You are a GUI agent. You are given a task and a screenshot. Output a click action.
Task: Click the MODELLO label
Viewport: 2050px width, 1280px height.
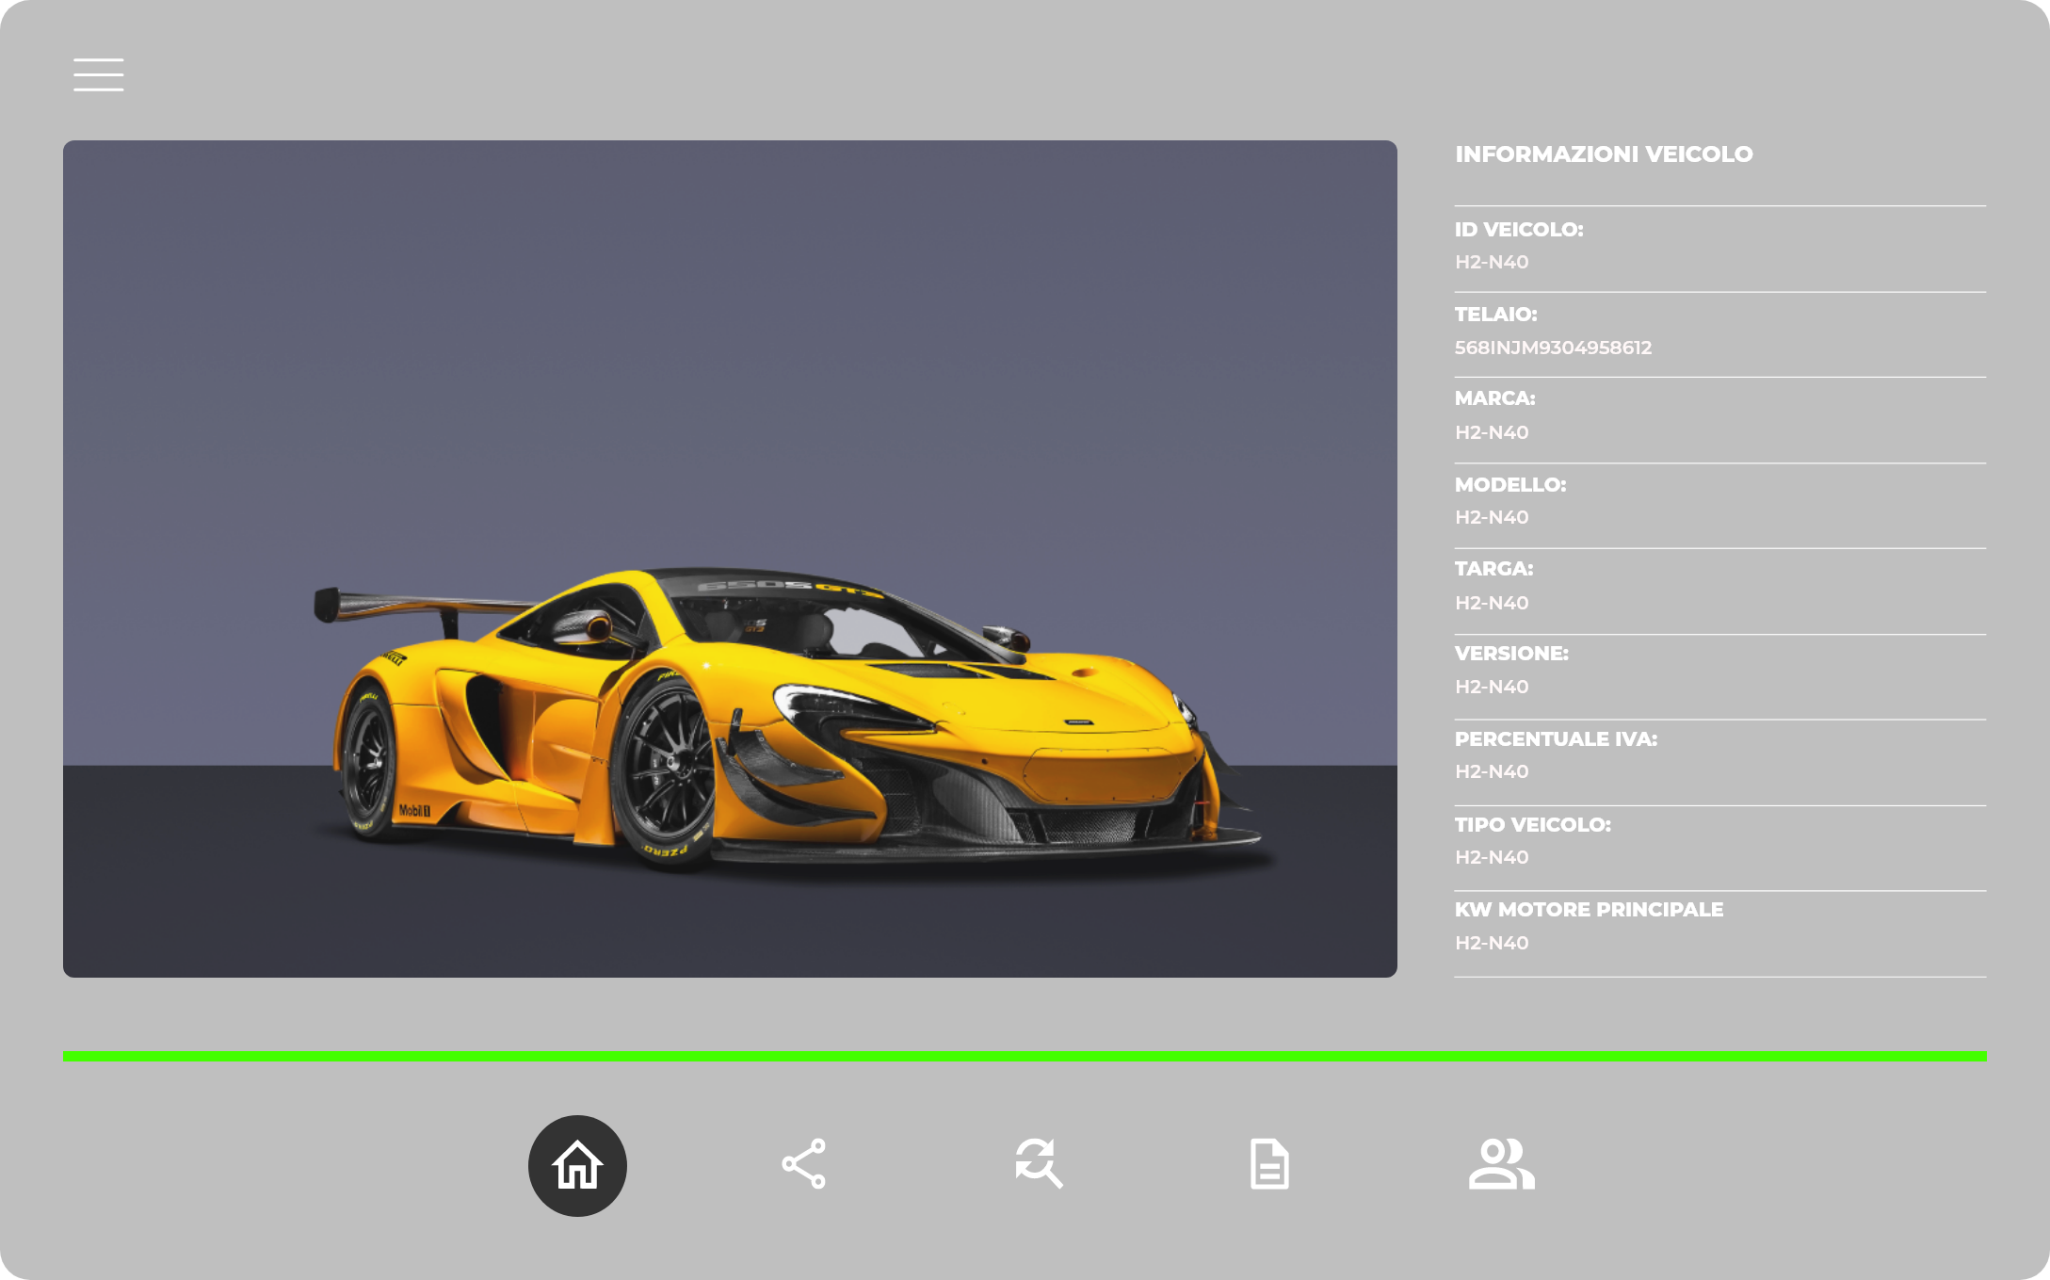(x=1510, y=485)
